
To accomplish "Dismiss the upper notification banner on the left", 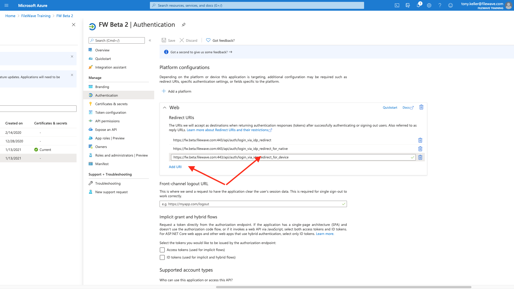I will [72, 56].
